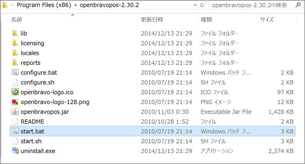Viewport: 305px width, 164px height.
Task: Select the lib folder name
Action: pos(24,33)
